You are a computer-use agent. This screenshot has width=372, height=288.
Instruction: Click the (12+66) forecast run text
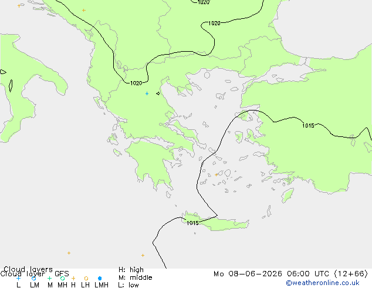point(351,274)
